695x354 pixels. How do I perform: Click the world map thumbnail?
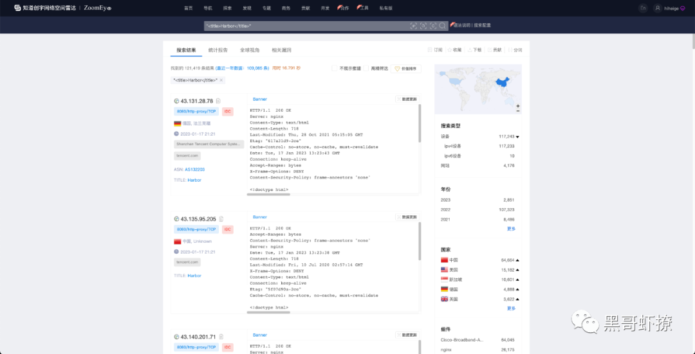tap(477, 89)
